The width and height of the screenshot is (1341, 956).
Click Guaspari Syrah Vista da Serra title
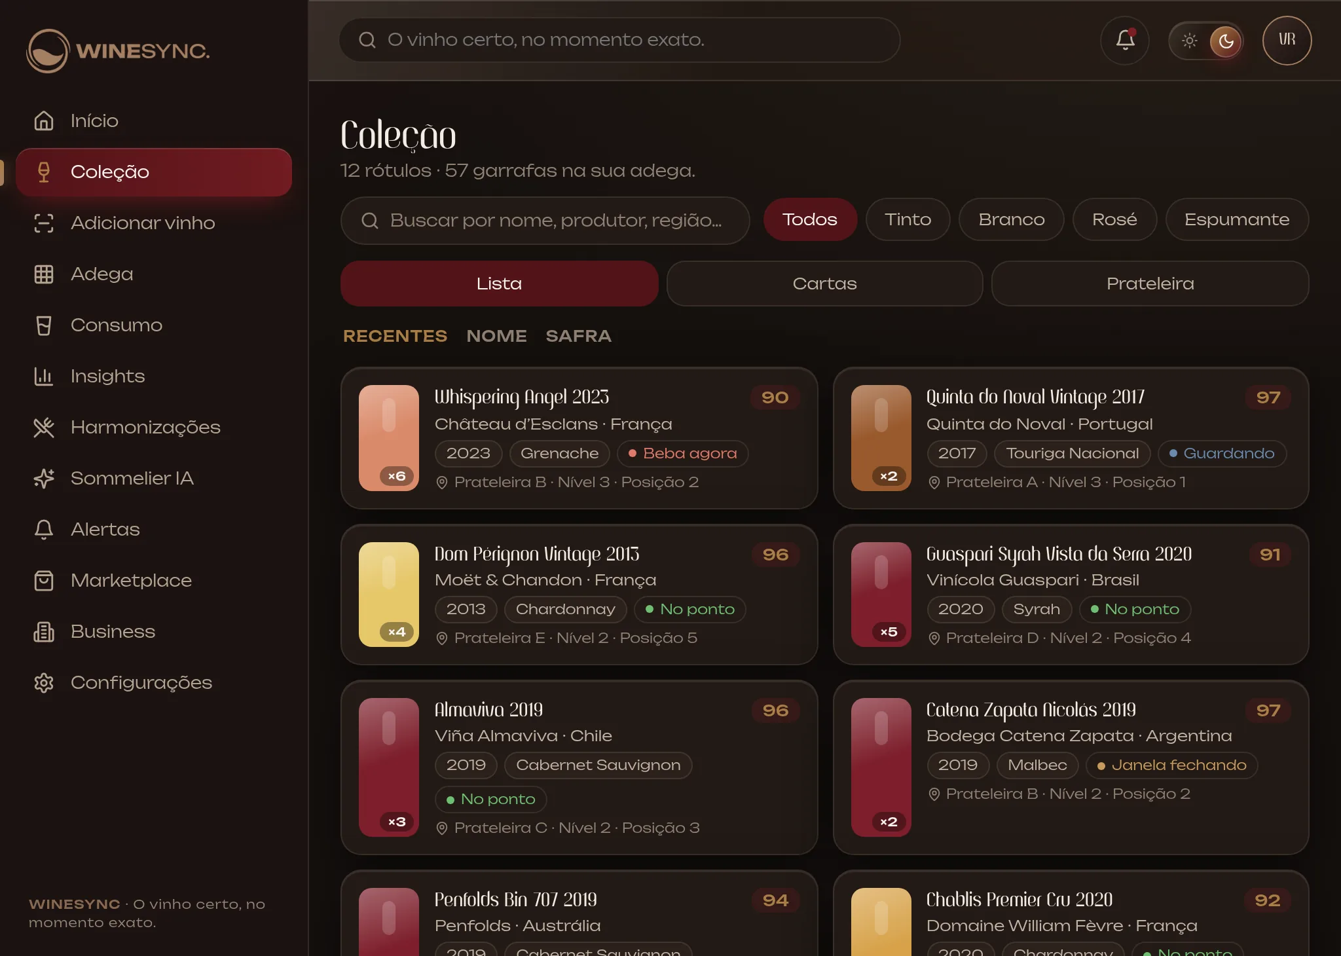(1059, 554)
